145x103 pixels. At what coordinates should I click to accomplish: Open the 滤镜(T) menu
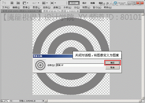pos(57,7)
